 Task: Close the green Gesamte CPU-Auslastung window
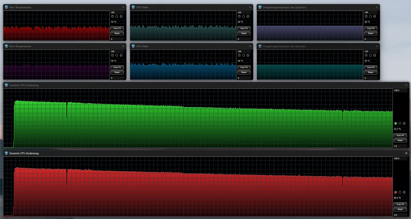coord(406,85)
